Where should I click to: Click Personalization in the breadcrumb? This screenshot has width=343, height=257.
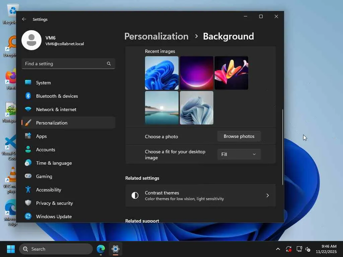pos(156,36)
